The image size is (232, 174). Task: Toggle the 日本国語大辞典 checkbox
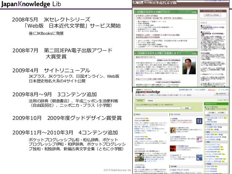(206, 127)
